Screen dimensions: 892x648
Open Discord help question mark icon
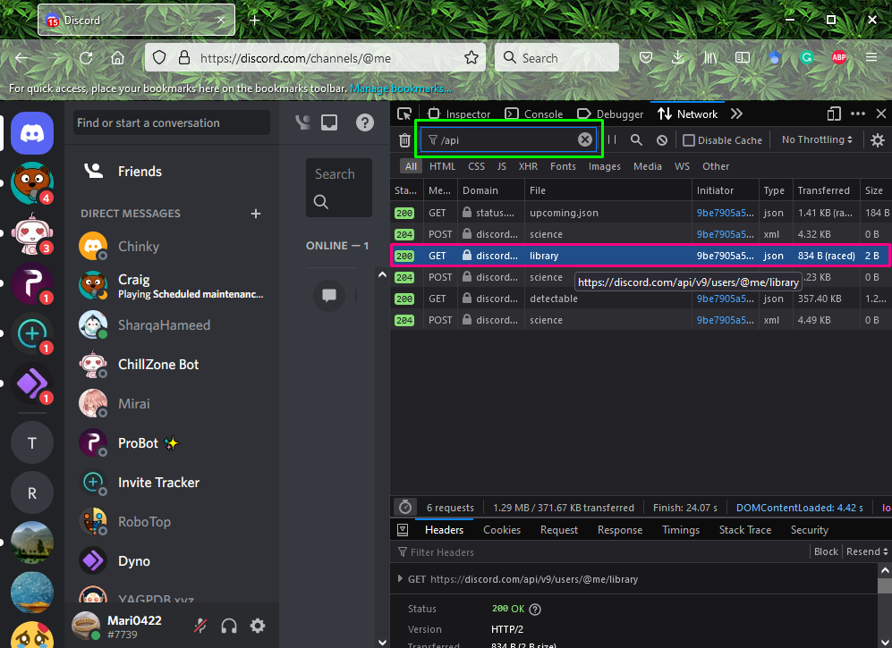tap(365, 122)
